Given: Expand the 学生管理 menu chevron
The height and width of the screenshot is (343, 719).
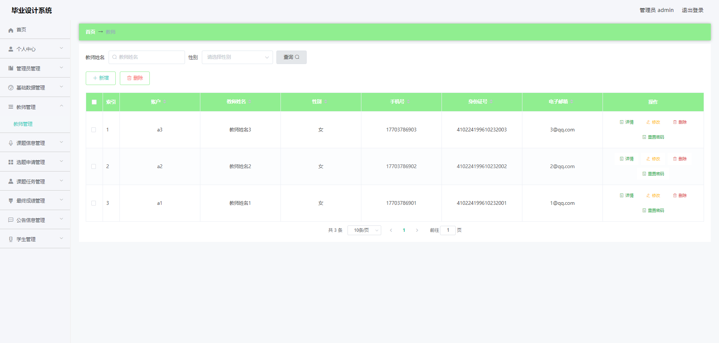Looking at the screenshot, I should pos(61,239).
